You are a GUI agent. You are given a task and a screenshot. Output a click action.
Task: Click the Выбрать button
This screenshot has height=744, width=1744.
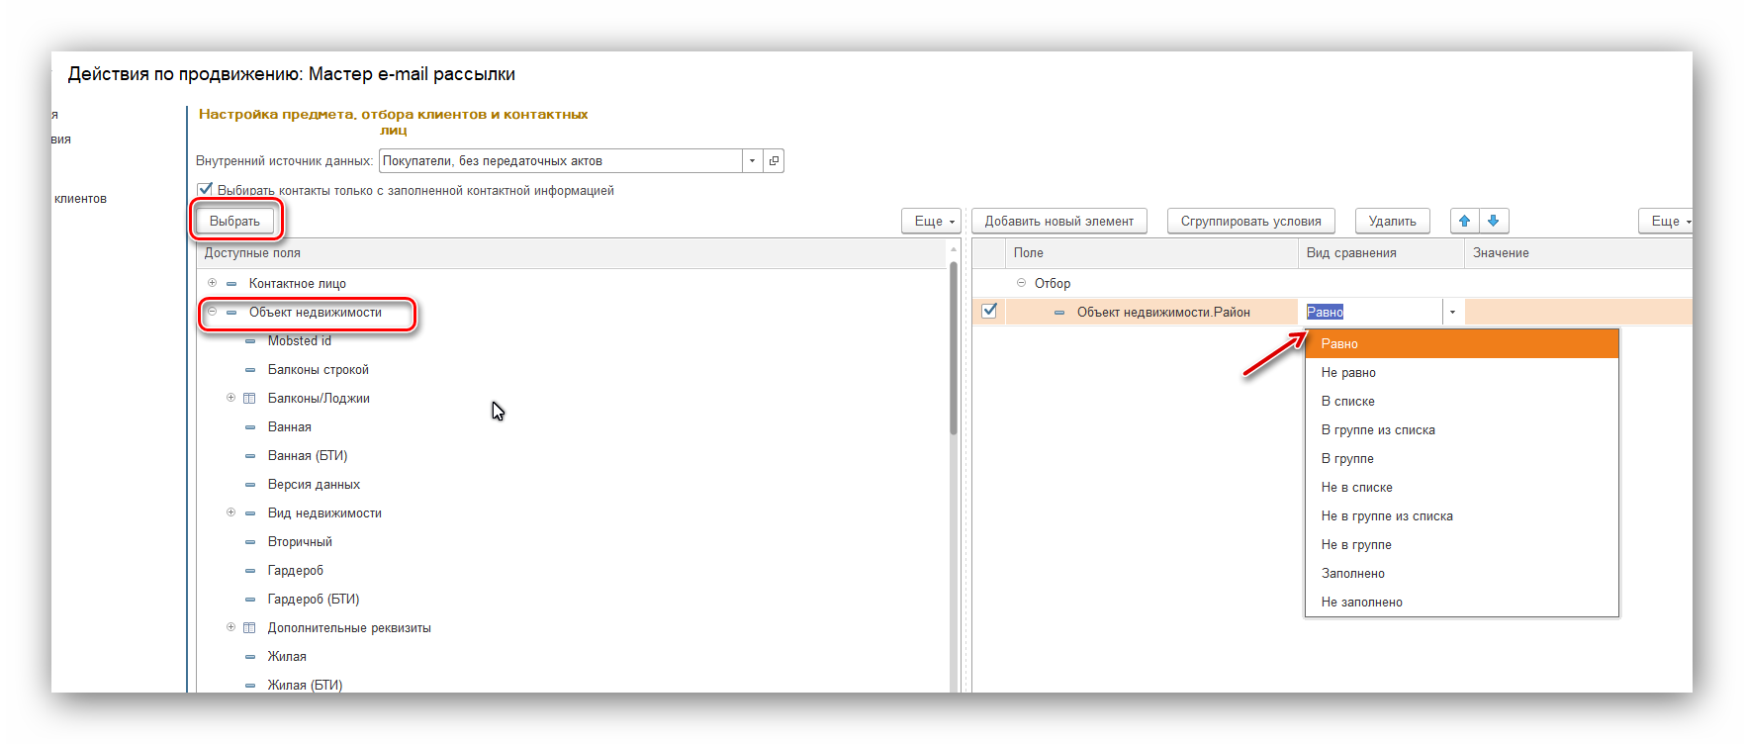coord(234,222)
